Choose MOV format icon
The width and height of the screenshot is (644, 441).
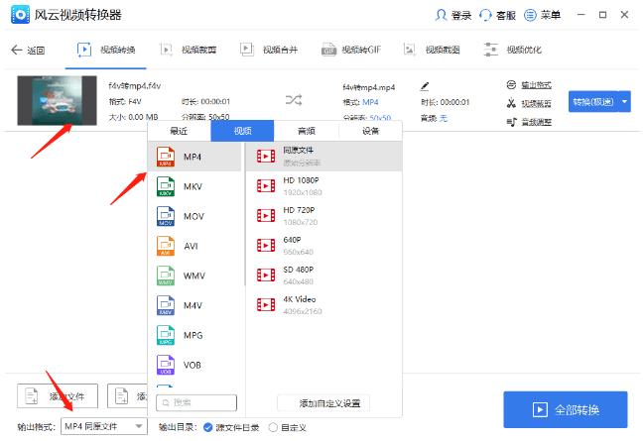pos(166,216)
